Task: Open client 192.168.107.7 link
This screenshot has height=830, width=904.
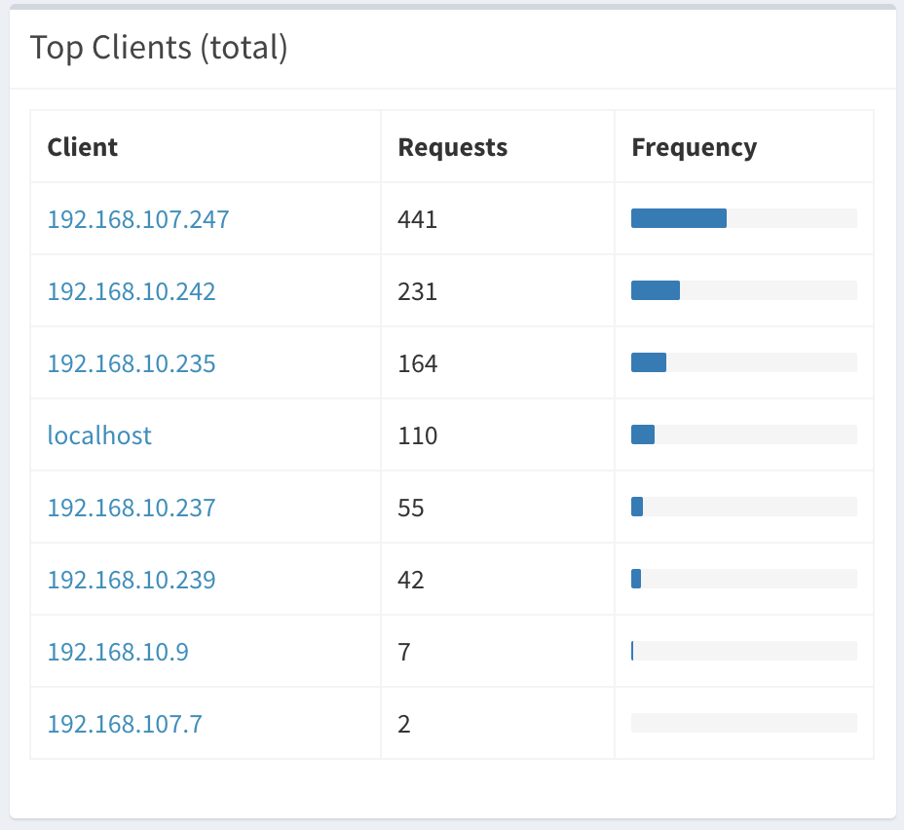Action: tap(125, 724)
